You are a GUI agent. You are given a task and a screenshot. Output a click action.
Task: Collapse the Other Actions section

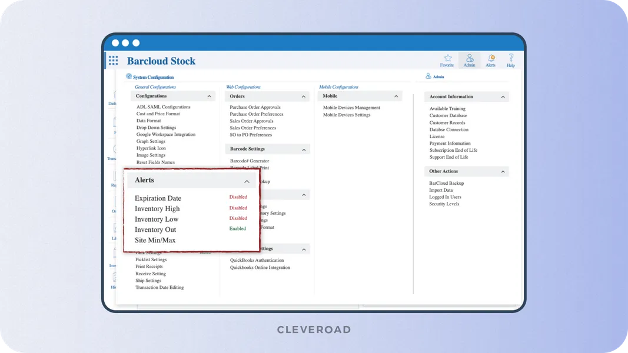(x=503, y=172)
